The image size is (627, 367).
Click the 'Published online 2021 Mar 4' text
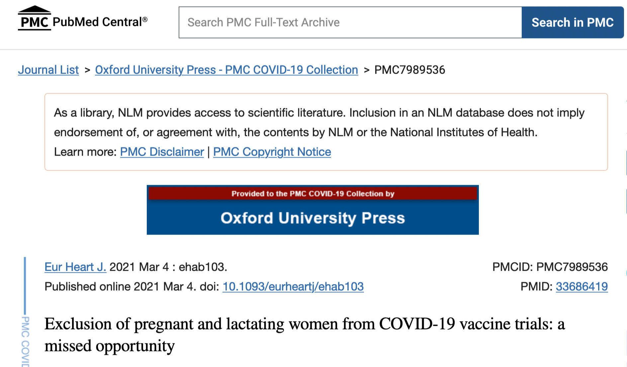pos(120,286)
